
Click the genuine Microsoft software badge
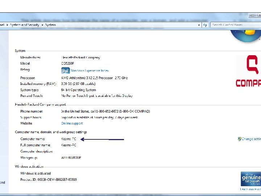[251, 179]
